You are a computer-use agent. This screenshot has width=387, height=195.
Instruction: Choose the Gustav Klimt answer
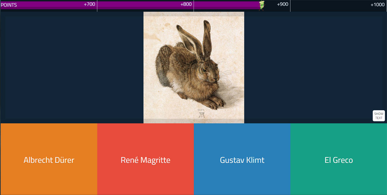pyautogui.click(x=242, y=159)
